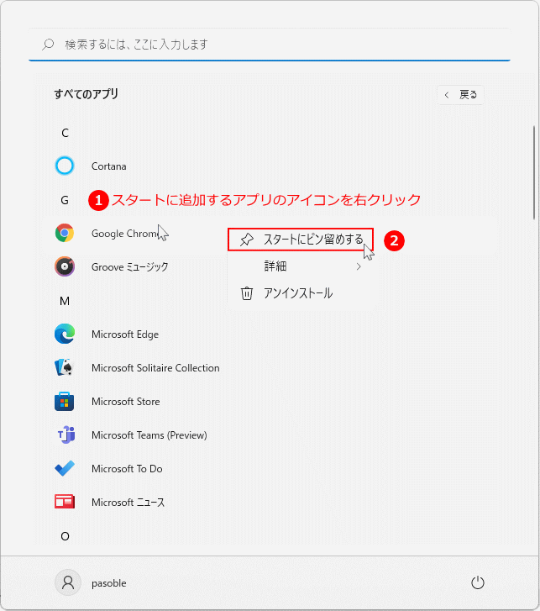Viewport: 540px width, 611px height.
Task: Open Microsoft Solitaire Collection cards icon
Action: pos(65,367)
